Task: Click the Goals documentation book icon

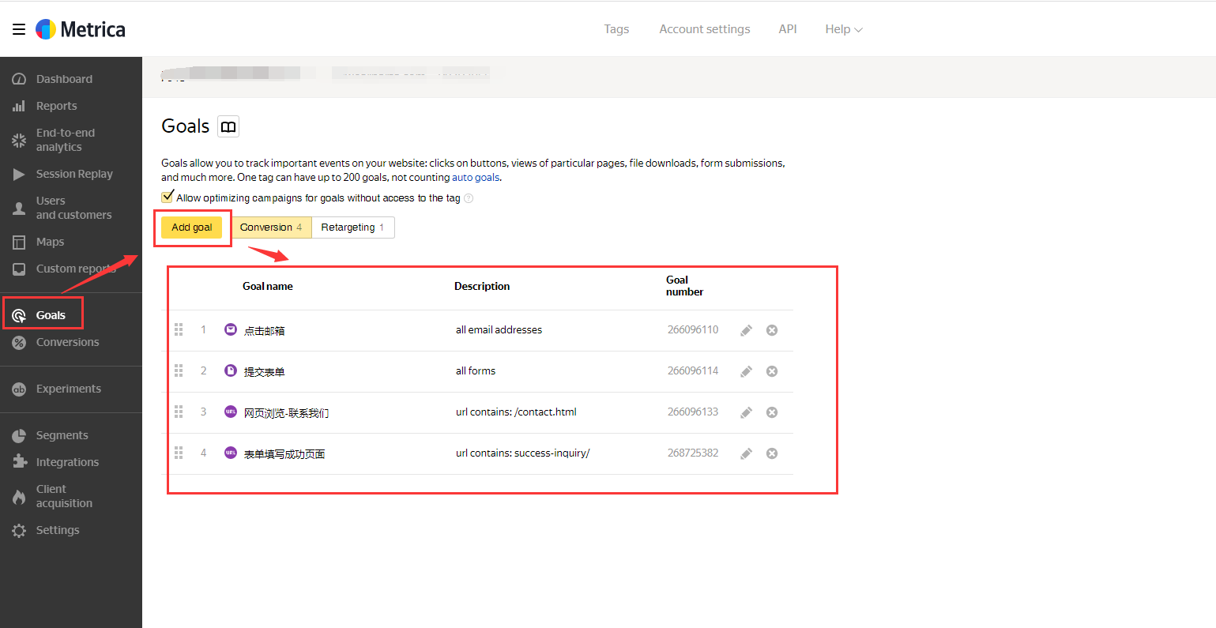Action: (x=228, y=126)
